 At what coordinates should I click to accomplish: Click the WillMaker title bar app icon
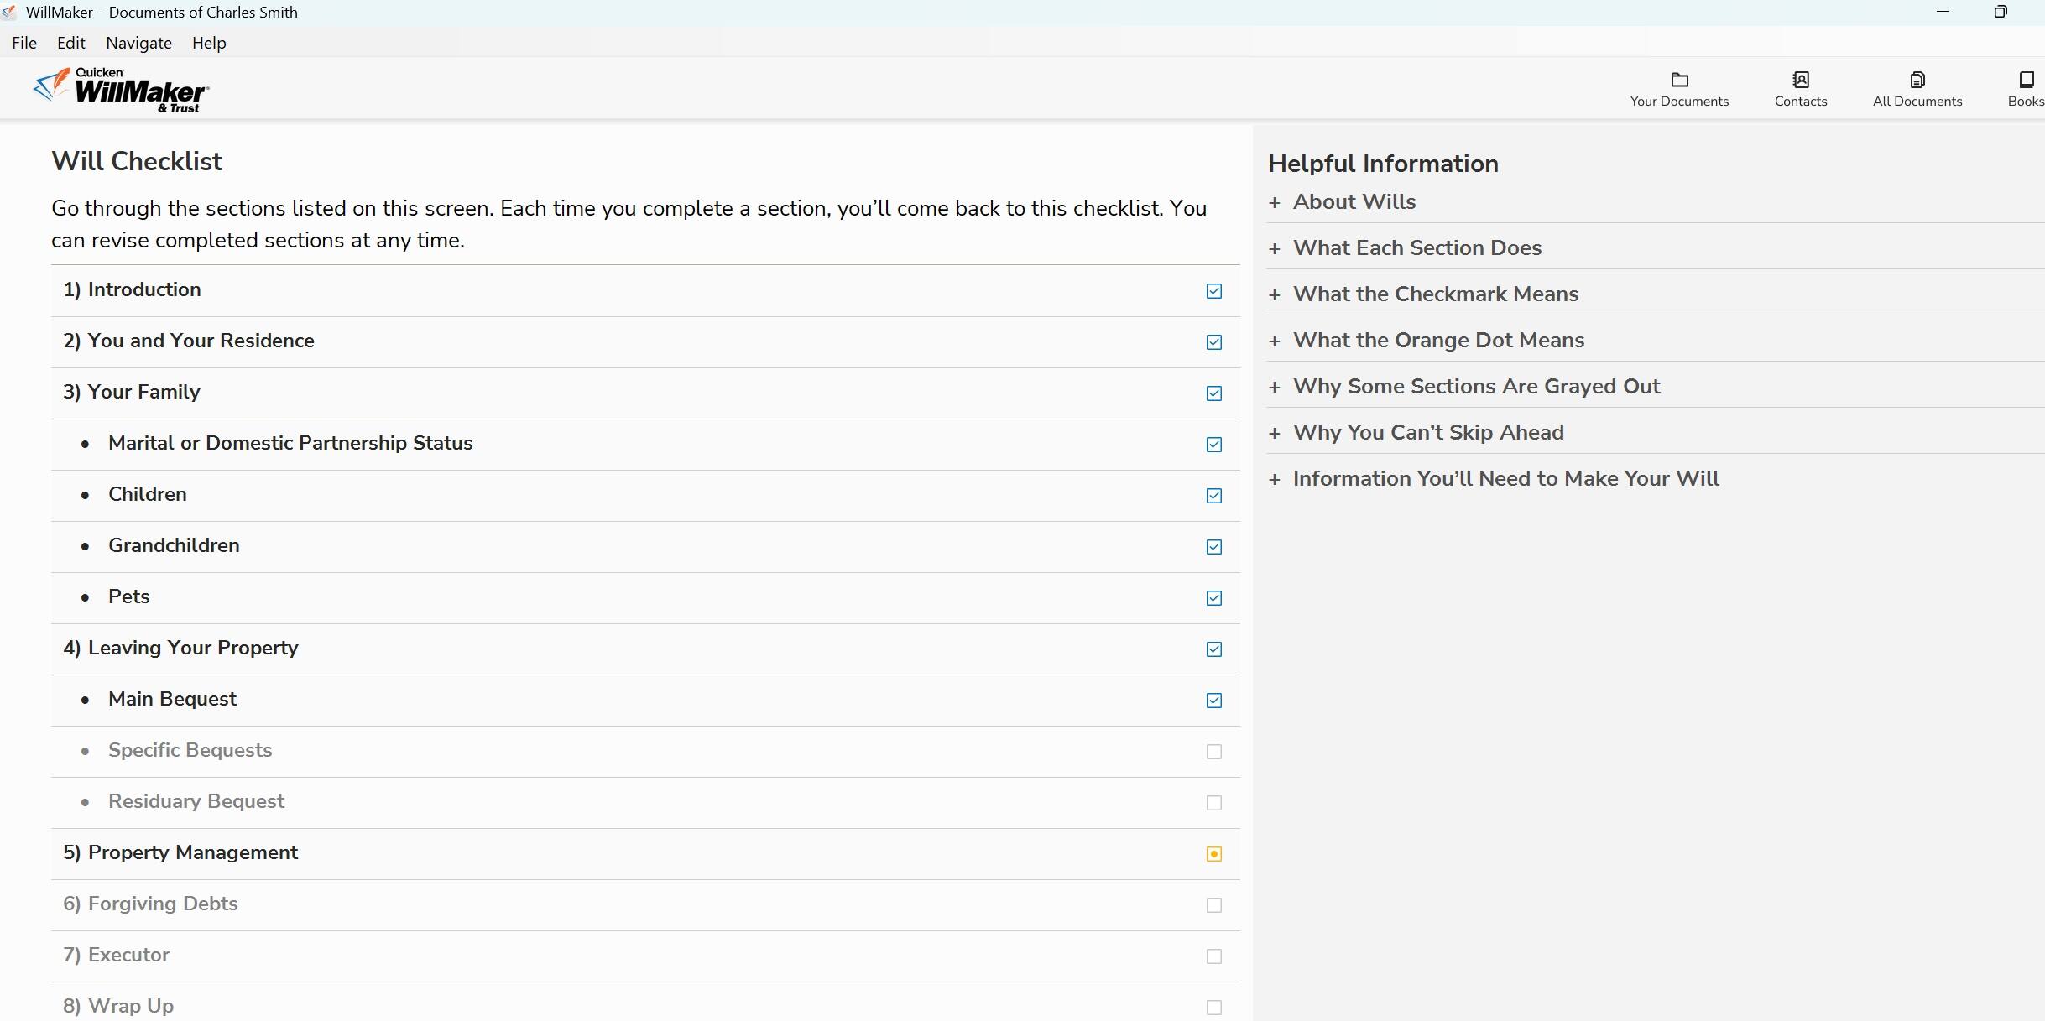point(9,12)
